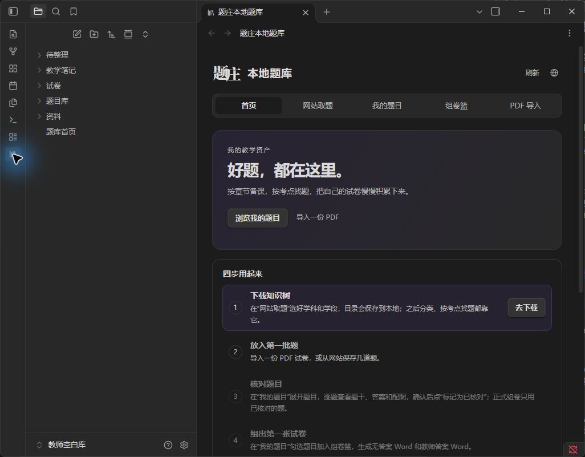Select the 题庄本地题库 window tab
This screenshot has width=585, height=457.
pos(258,13)
